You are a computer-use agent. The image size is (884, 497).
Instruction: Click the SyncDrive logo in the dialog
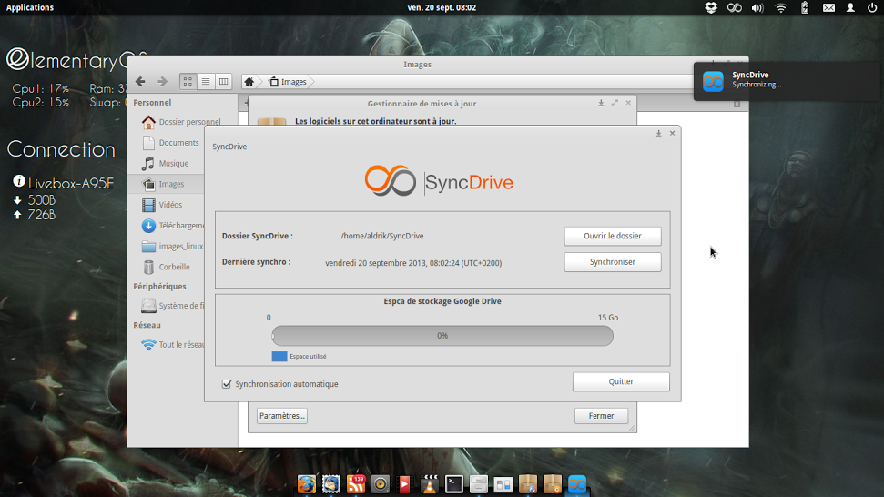tap(439, 181)
